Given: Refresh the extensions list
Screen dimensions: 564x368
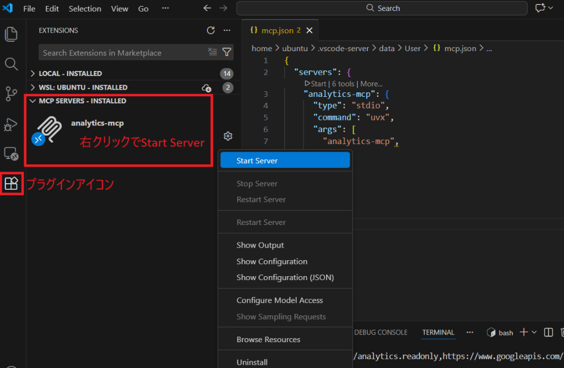Looking at the screenshot, I should click(211, 30).
